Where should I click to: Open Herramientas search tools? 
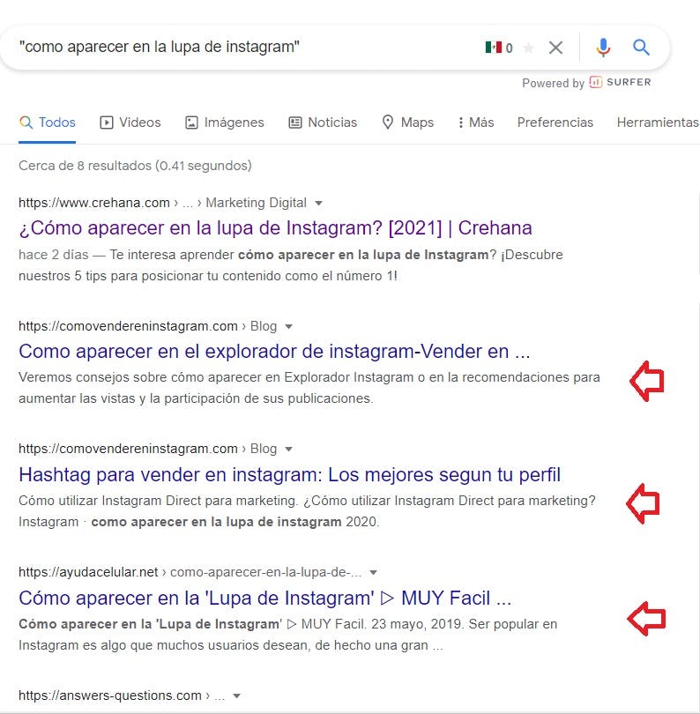(x=658, y=123)
